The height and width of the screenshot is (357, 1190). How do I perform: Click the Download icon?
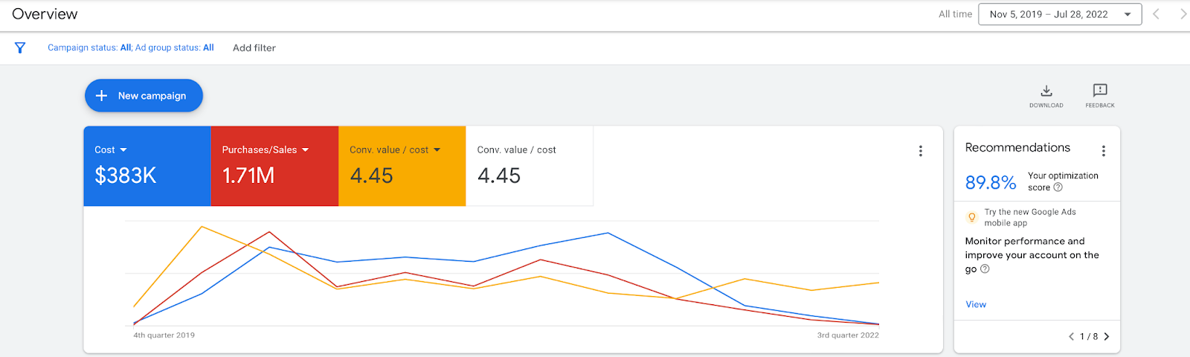click(1046, 91)
